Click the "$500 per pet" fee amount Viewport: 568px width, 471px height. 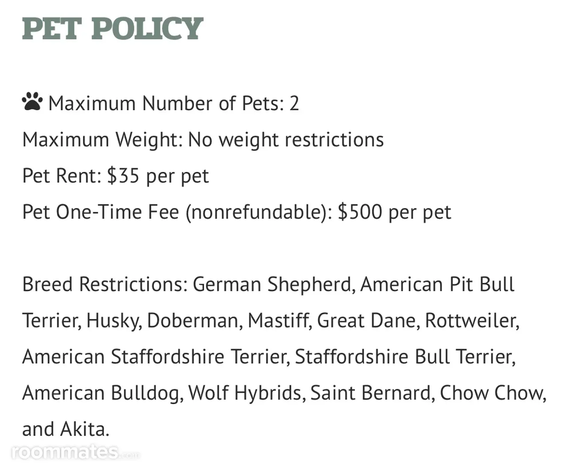point(394,212)
